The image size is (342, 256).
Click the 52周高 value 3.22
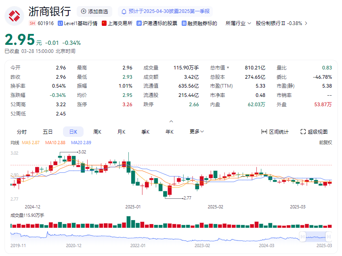coord(61,105)
